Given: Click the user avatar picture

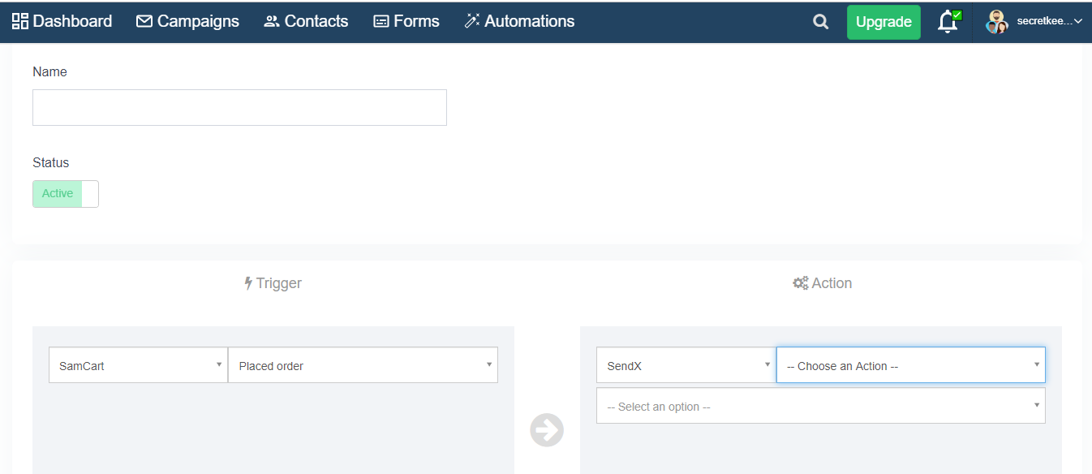Looking at the screenshot, I should tap(997, 22).
